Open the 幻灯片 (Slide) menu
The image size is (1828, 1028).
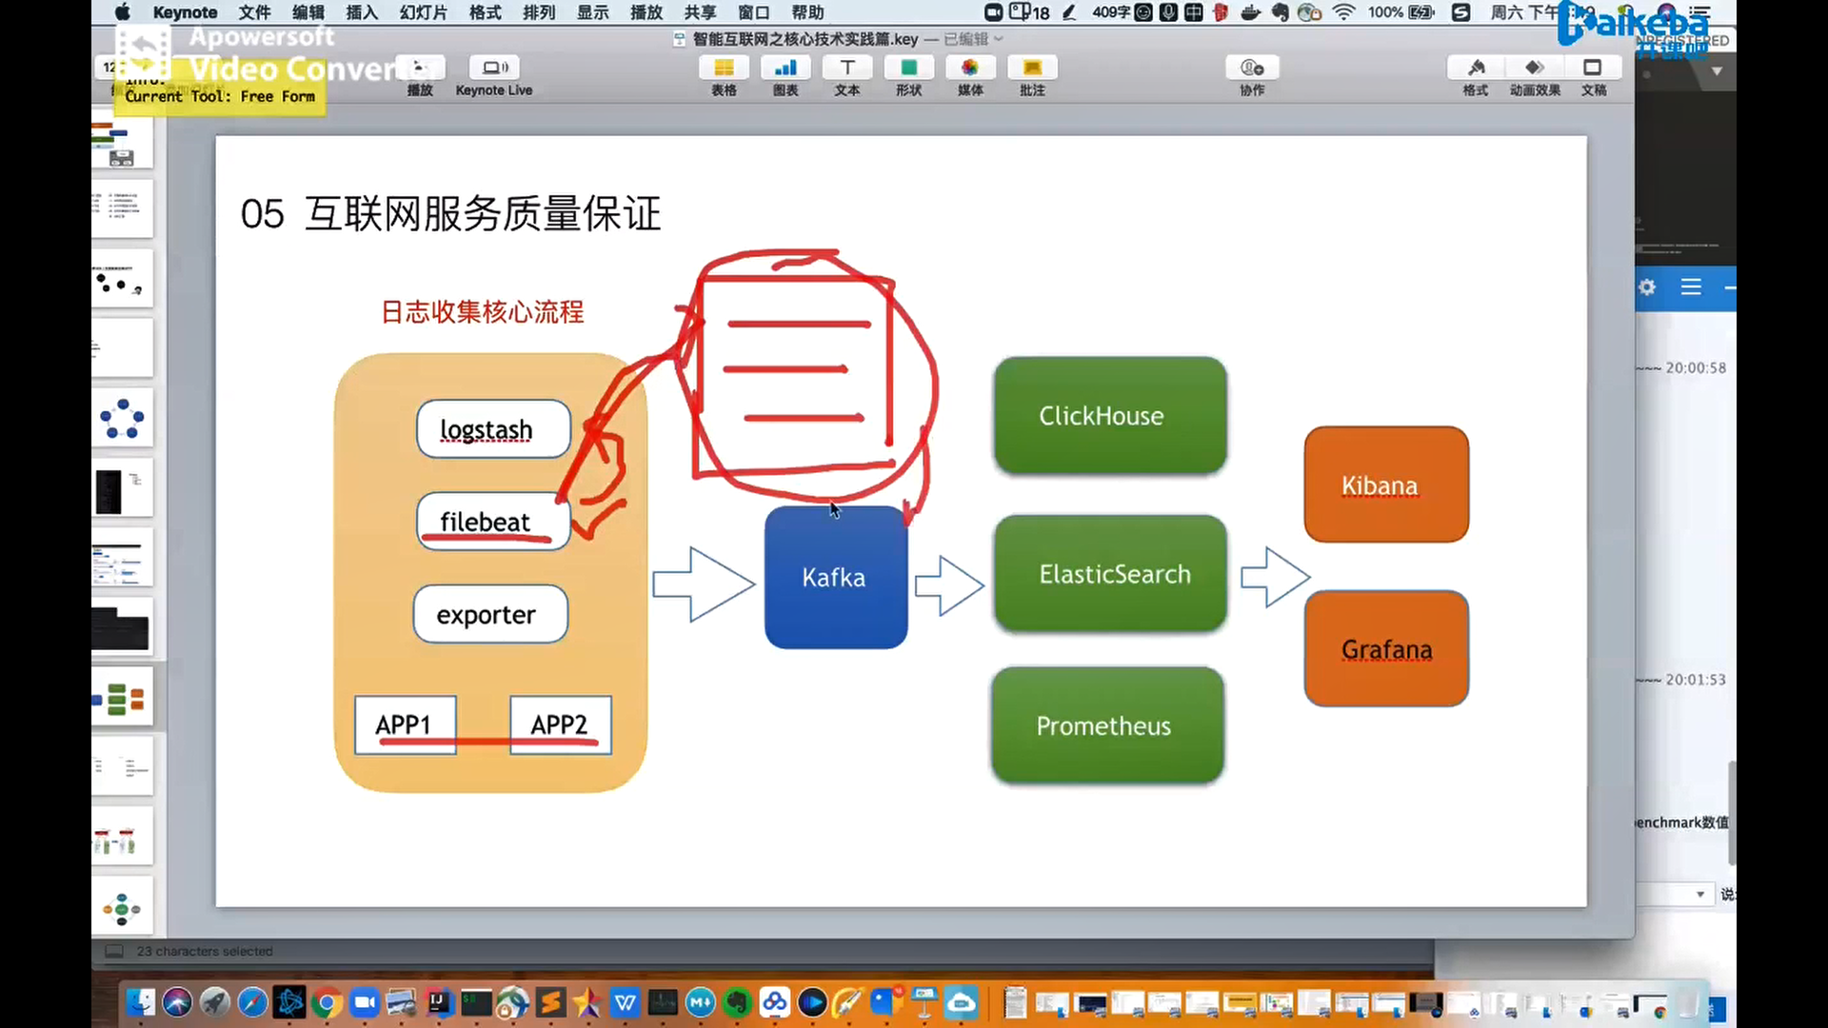click(423, 12)
